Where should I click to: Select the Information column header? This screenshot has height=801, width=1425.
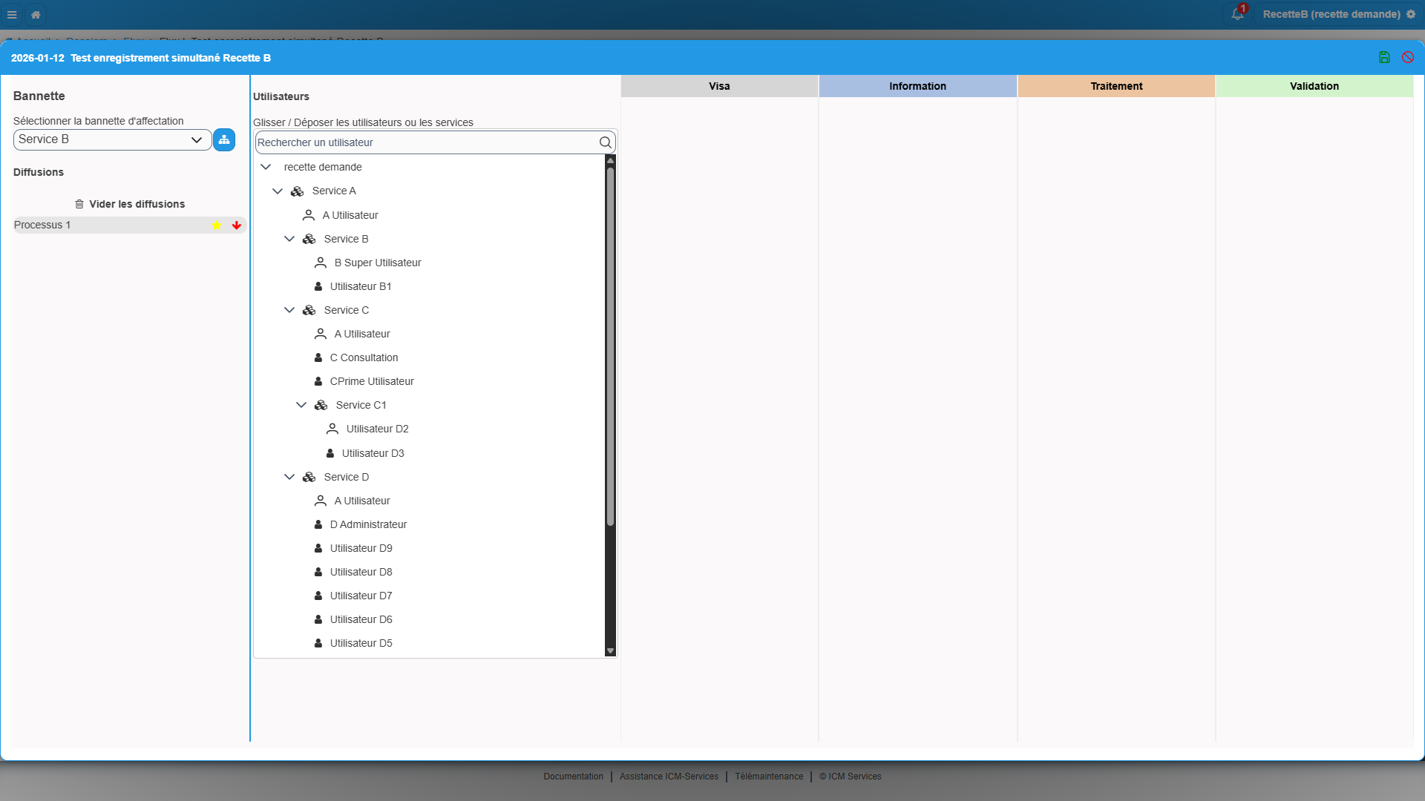917,86
